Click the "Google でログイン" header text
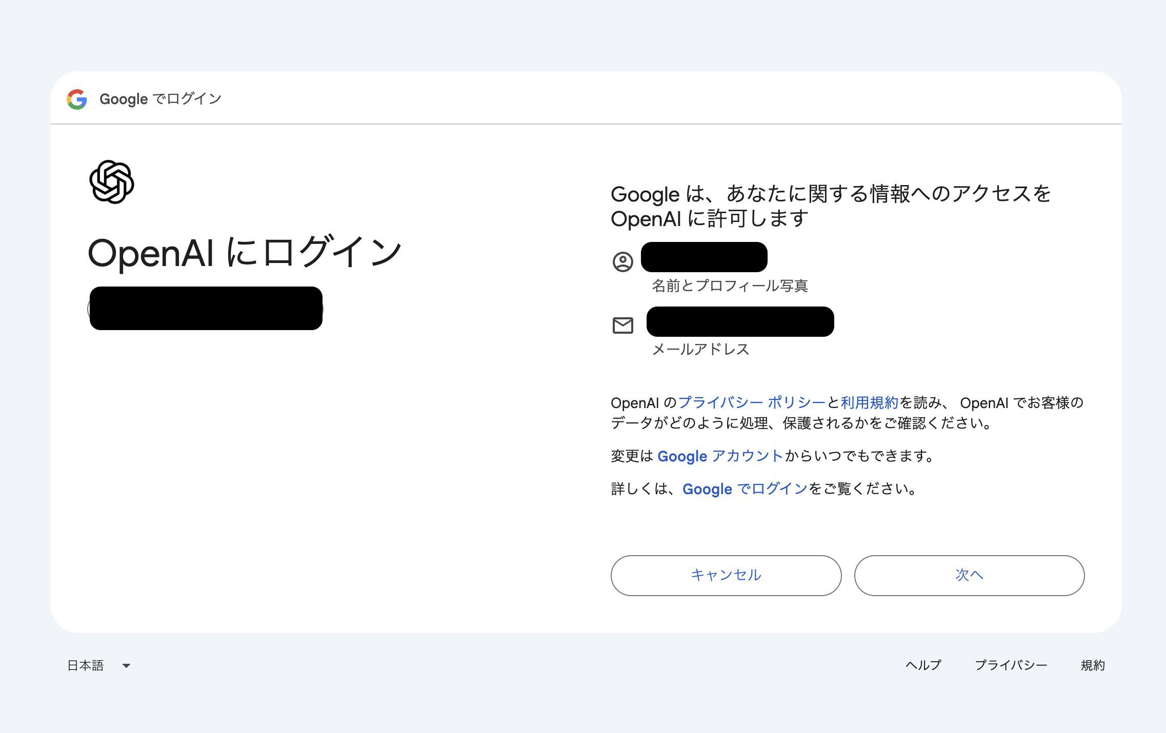 tap(160, 98)
